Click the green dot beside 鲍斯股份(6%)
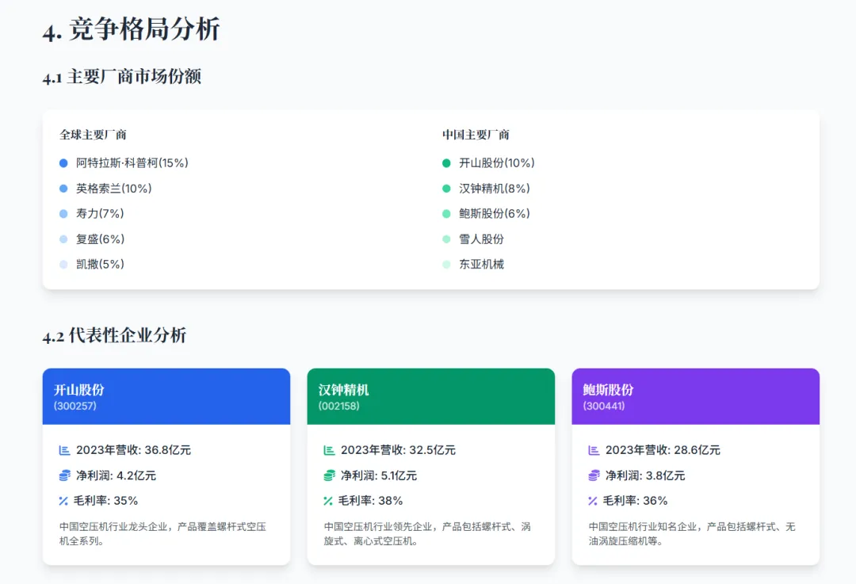Screen dimensions: 856x584 tap(446, 214)
